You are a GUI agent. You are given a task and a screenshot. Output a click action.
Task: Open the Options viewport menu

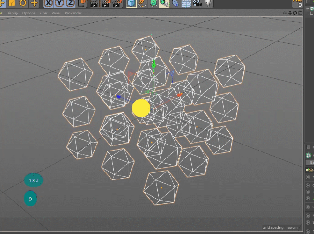point(29,13)
